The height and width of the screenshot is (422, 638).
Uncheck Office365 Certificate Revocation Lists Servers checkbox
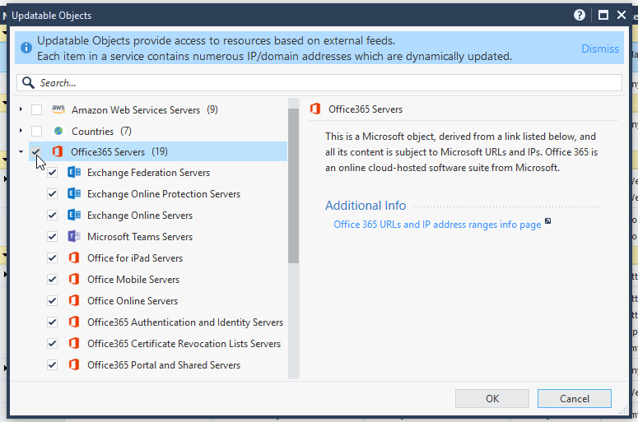coord(52,343)
